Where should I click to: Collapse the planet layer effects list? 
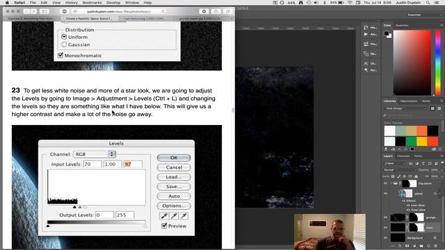(x=439, y=194)
